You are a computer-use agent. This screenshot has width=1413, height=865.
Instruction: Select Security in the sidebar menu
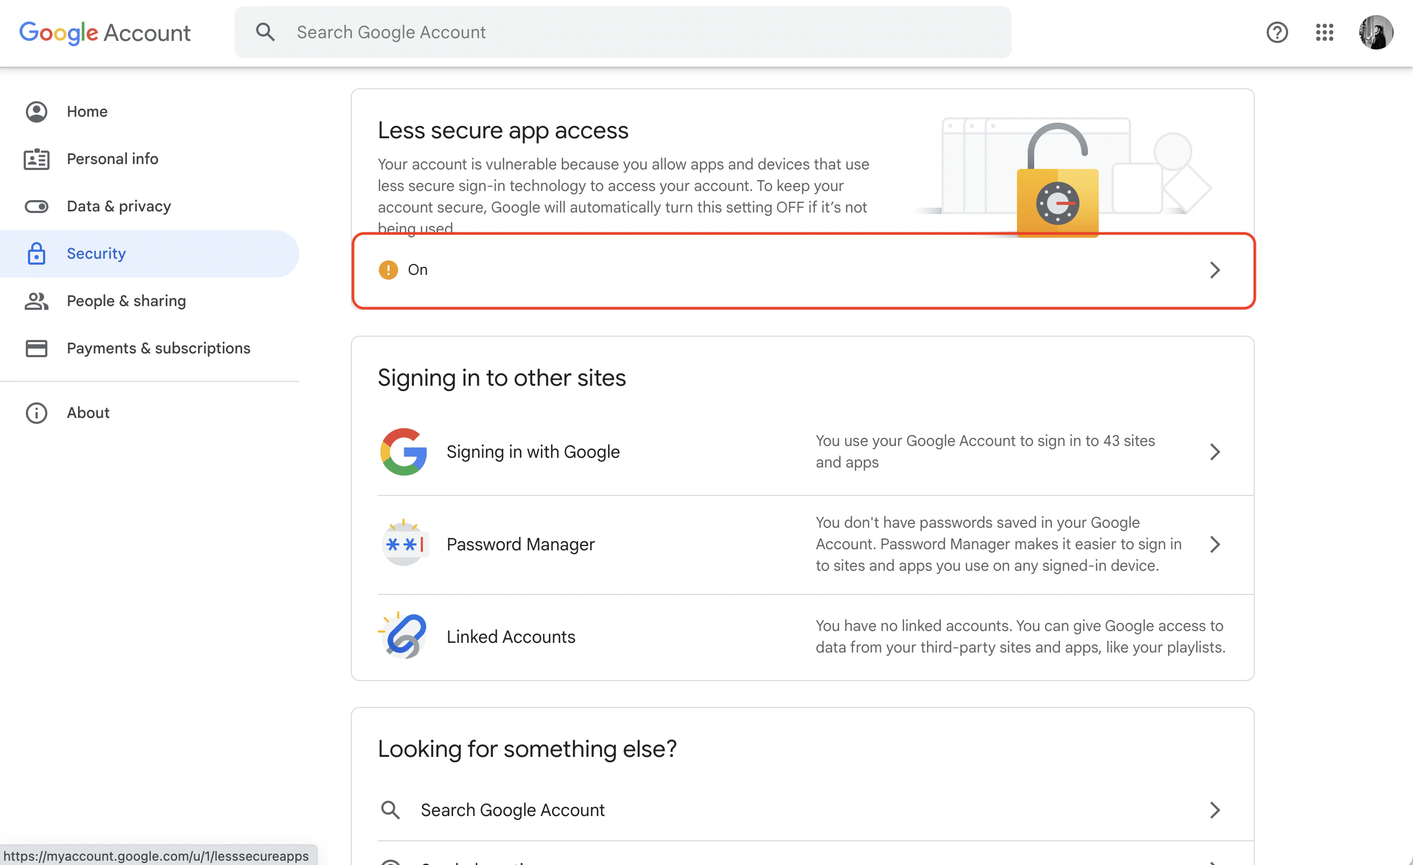(x=96, y=253)
